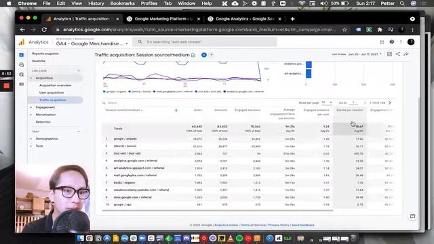Screen dimensions: 434x244
Task: Open the Analytics account avatar
Action: [411, 42]
